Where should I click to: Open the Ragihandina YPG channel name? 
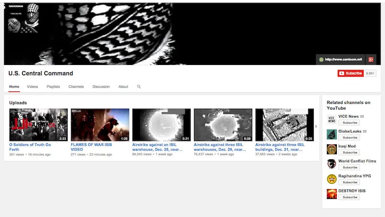coord(355,176)
